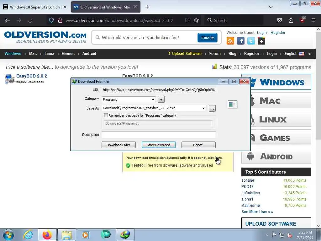Image resolution: width=321 pixels, height=241 pixels.
Task: Expand the English language dropdown
Action: (294, 53)
